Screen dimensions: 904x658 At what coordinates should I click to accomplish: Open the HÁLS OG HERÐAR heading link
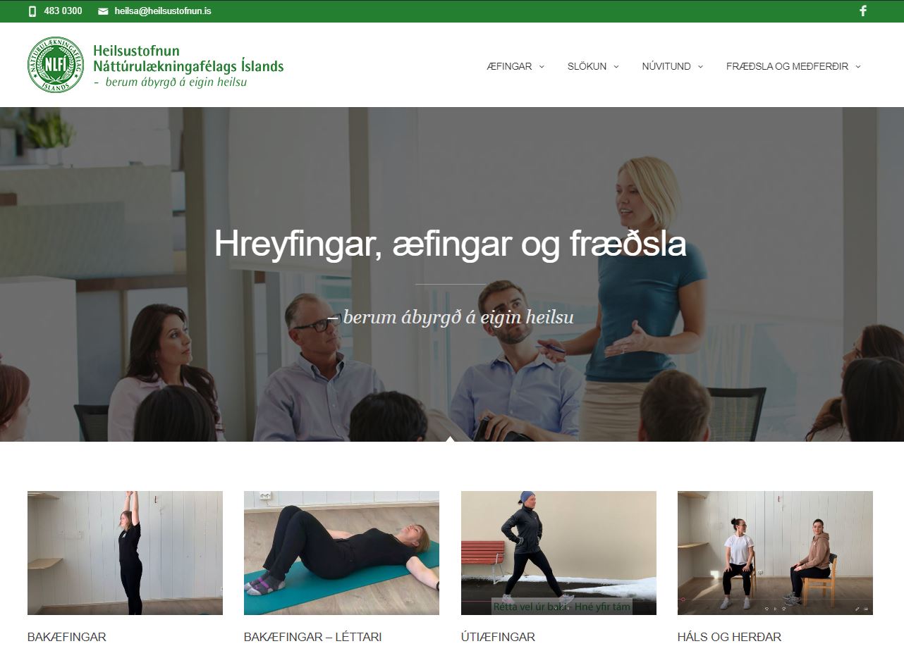tap(729, 637)
